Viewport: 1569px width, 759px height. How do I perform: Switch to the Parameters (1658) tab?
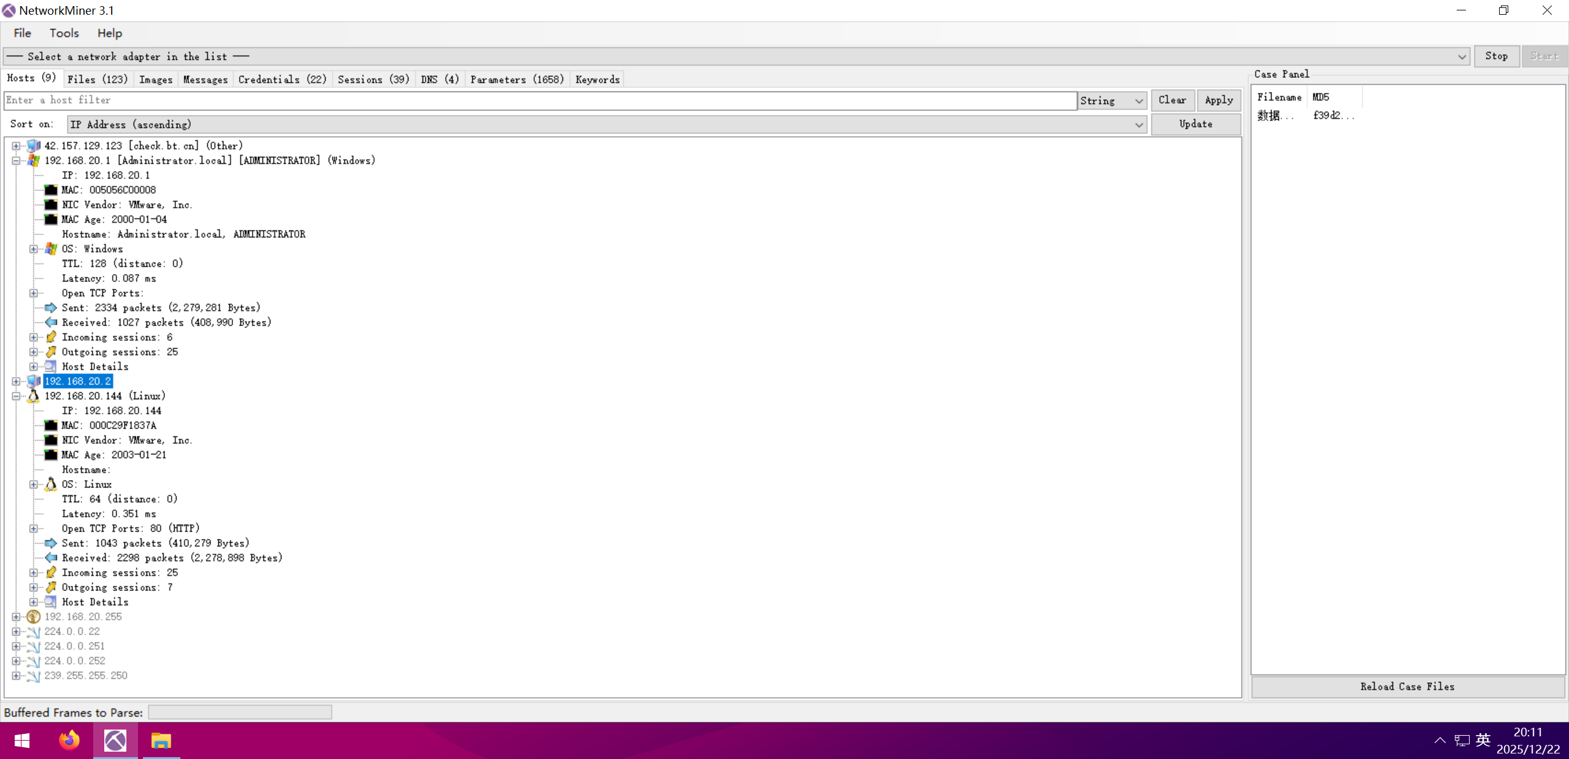pos(517,80)
